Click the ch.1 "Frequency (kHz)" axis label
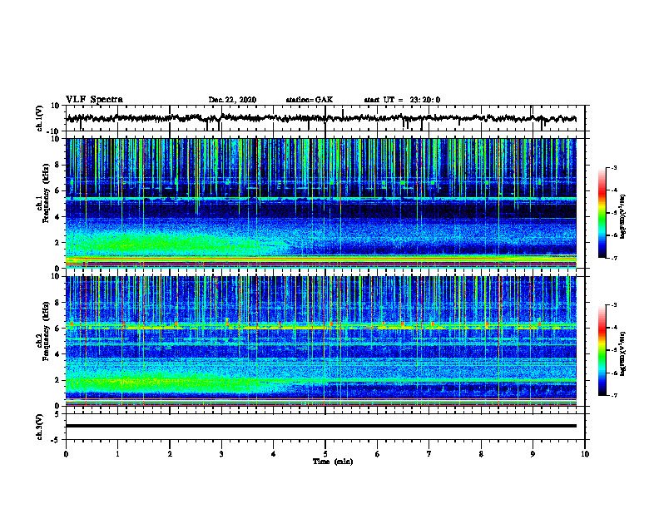This screenshot has width=659, height=509. [x=46, y=194]
